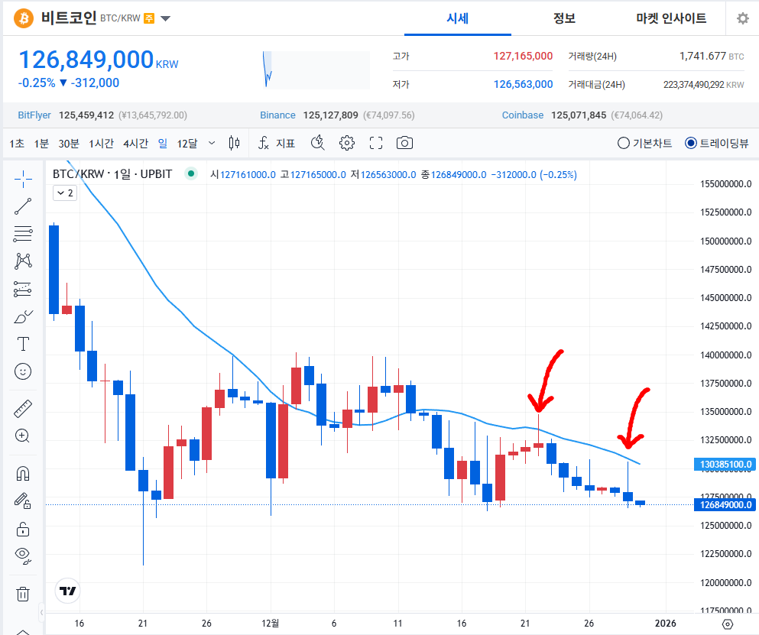The width and height of the screenshot is (759, 635).
Task: Open chart settings via gear icon
Action: 346,143
